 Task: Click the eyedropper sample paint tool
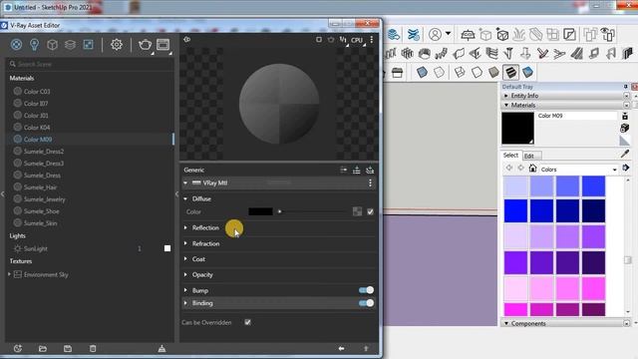coord(625,154)
